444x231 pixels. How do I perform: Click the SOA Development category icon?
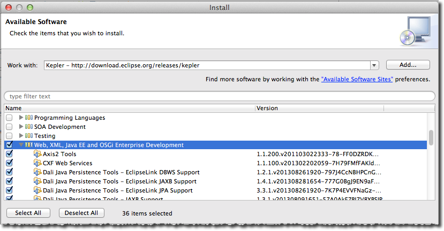(29, 127)
